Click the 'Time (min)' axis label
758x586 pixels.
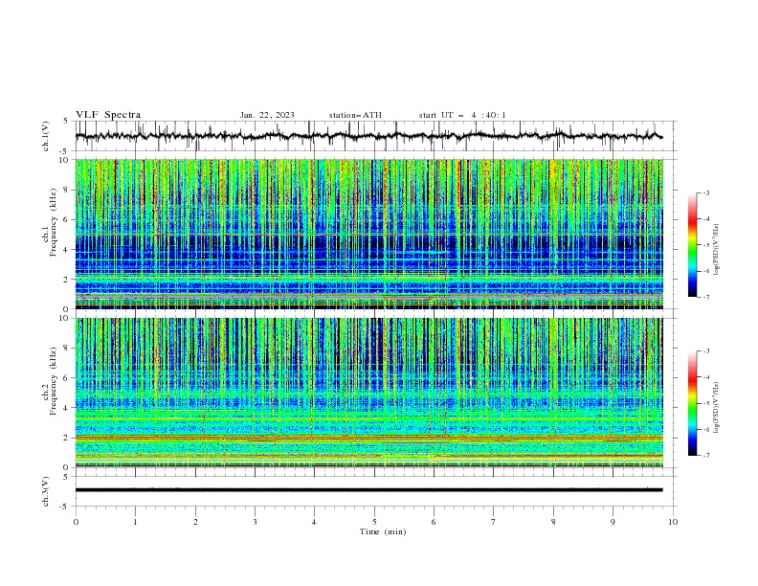pyautogui.click(x=383, y=531)
